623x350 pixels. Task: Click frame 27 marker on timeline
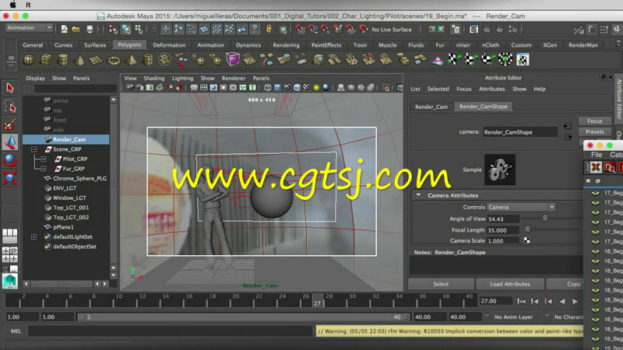tap(317, 300)
